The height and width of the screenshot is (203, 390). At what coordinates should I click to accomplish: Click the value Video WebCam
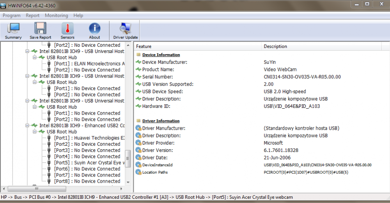point(280,69)
